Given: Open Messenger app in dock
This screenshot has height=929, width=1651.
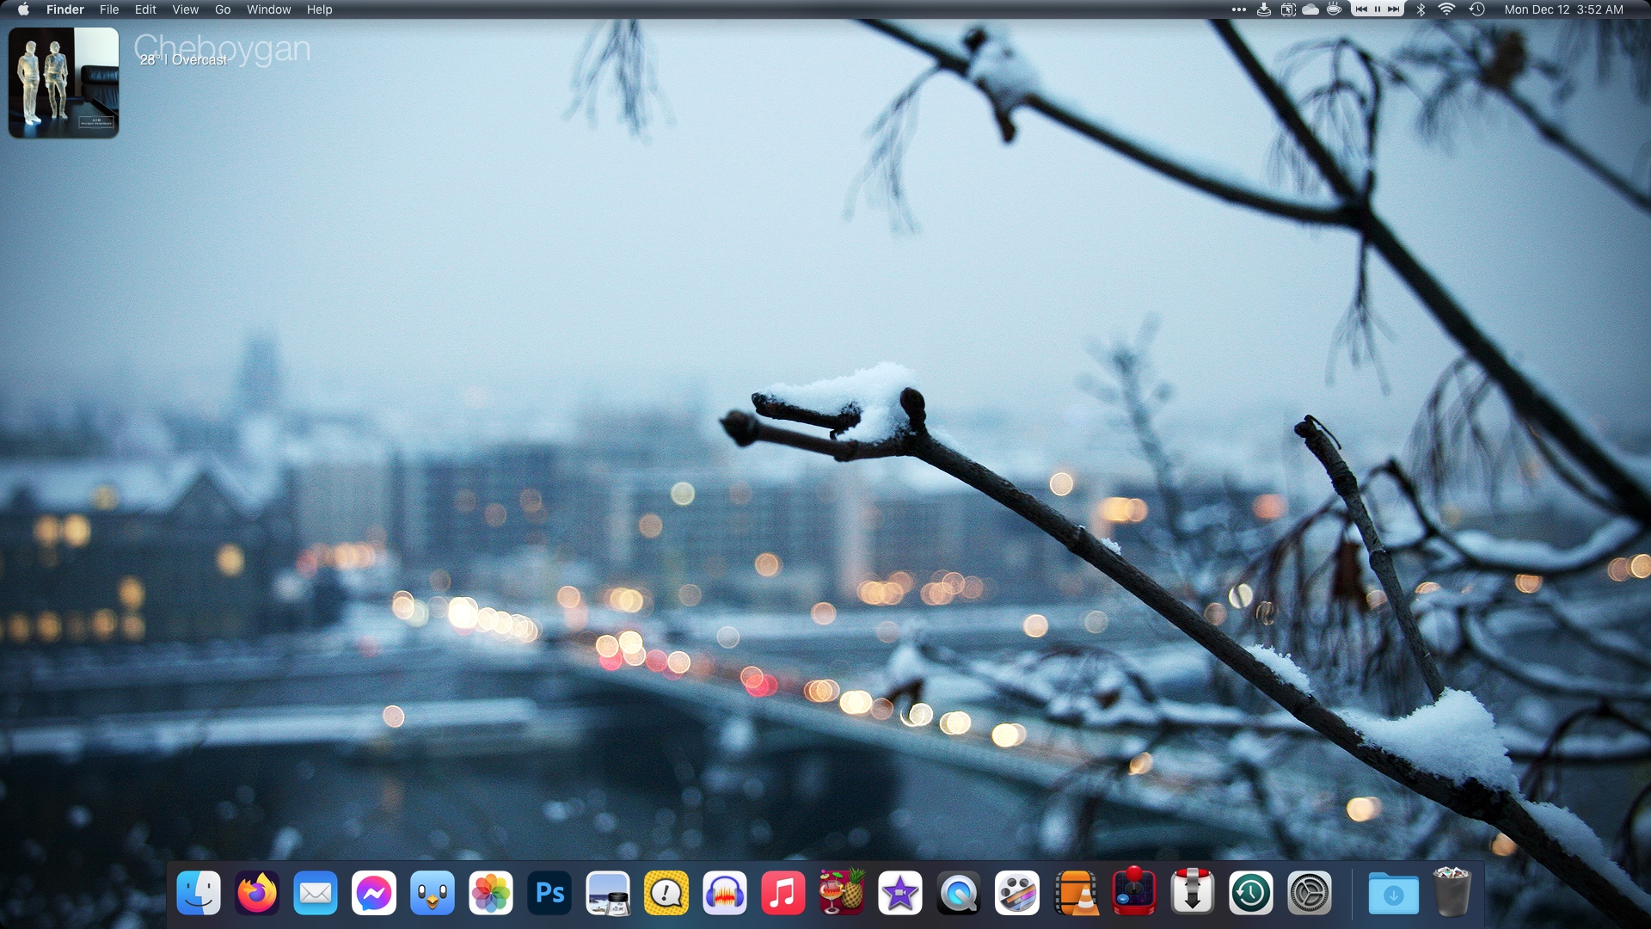Looking at the screenshot, I should (374, 894).
